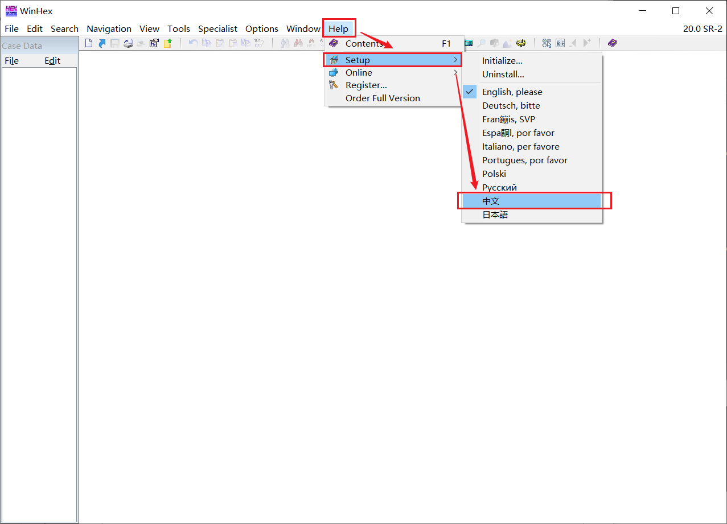Click the greyed Save floppy disk icon
The height and width of the screenshot is (524, 727).
coord(114,43)
